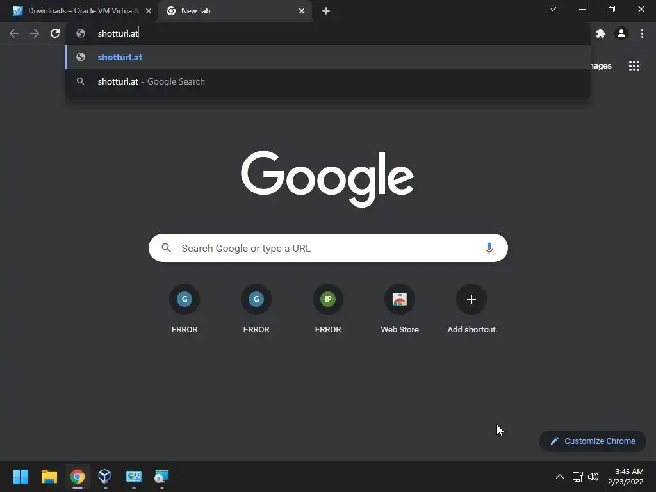
Task: Open the Images link
Action: coord(601,66)
